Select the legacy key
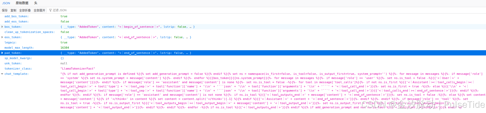Screen dimensions: 486x113 (x=11, y=42)
